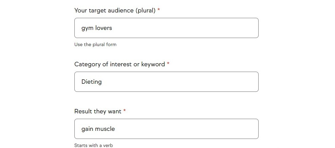Click the red asterisk beside "Result they want"
335x148 pixels.
point(124,111)
